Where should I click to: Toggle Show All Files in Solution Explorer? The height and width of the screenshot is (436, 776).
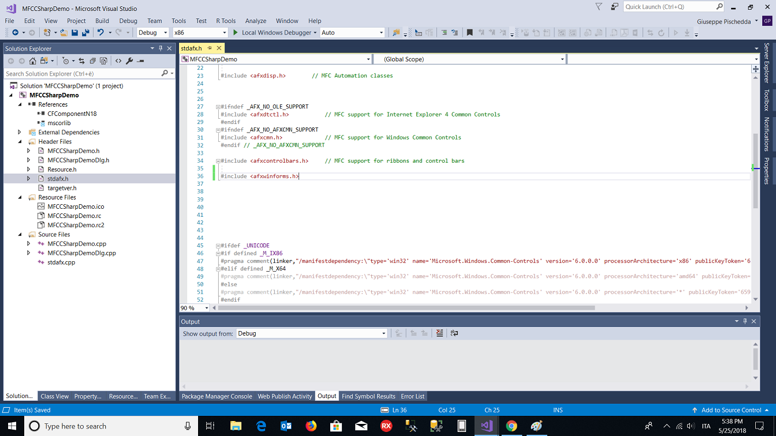pyautogui.click(x=103, y=61)
